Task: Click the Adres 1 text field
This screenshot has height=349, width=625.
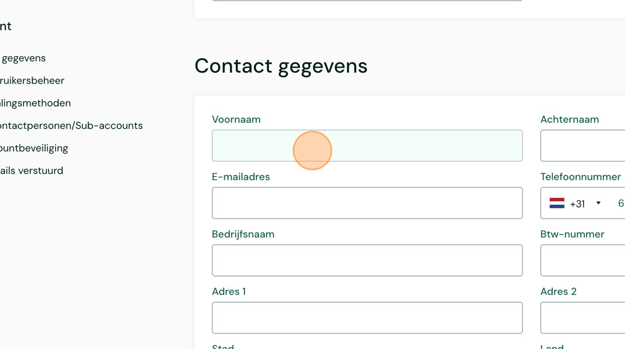Action: (367, 318)
